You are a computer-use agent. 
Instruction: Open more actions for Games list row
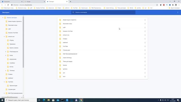pyautogui.click(x=145, y=65)
